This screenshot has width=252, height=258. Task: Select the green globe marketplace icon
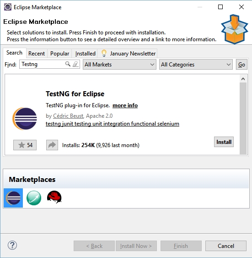pyautogui.click(x=34, y=198)
